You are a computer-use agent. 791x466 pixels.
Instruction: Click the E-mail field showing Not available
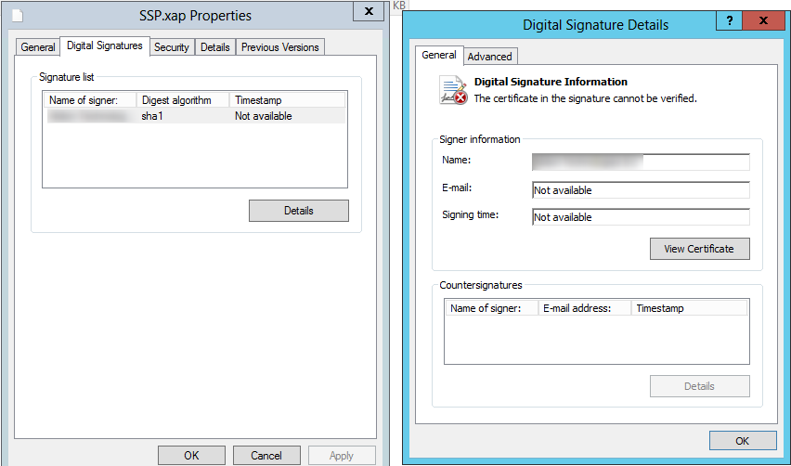(641, 190)
